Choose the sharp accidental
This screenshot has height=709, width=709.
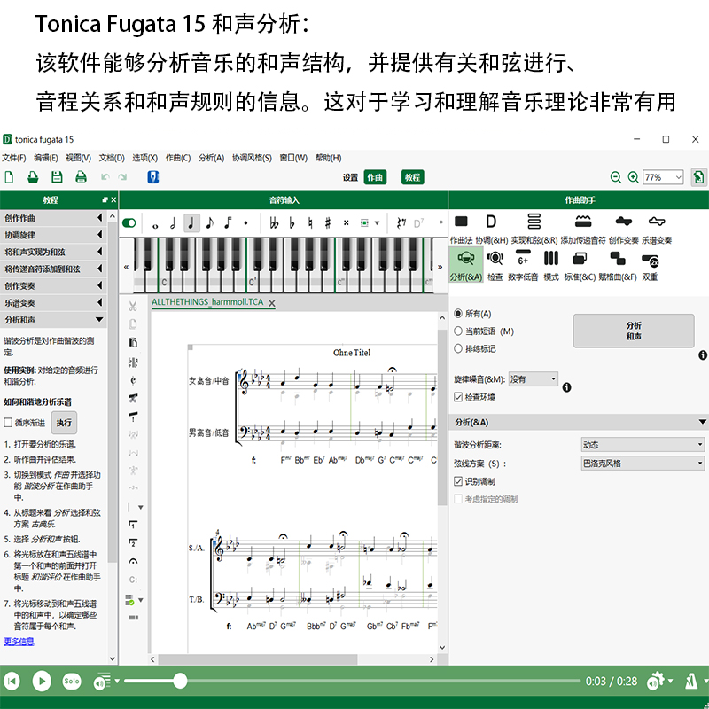[x=328, y=223]
